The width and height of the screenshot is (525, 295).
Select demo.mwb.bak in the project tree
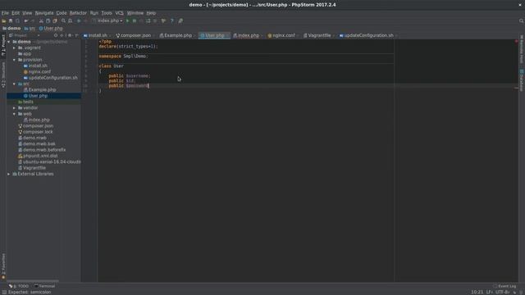tap(39, 144)
